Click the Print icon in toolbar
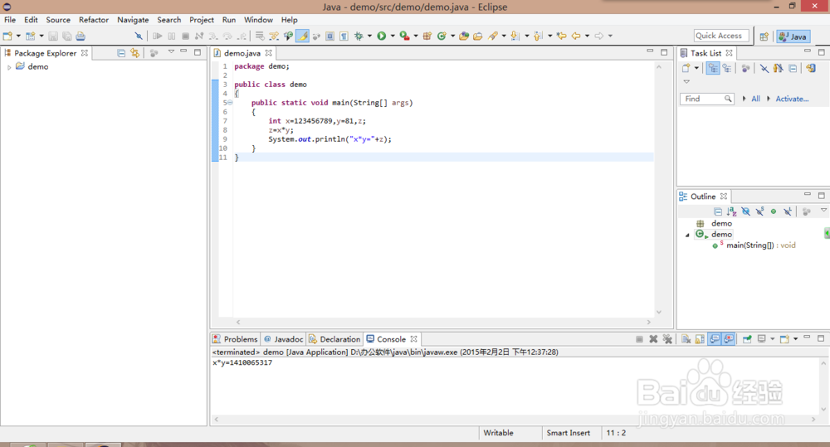Screen dimensions: 830x447 pyautogui.click(x=81, y=36)
